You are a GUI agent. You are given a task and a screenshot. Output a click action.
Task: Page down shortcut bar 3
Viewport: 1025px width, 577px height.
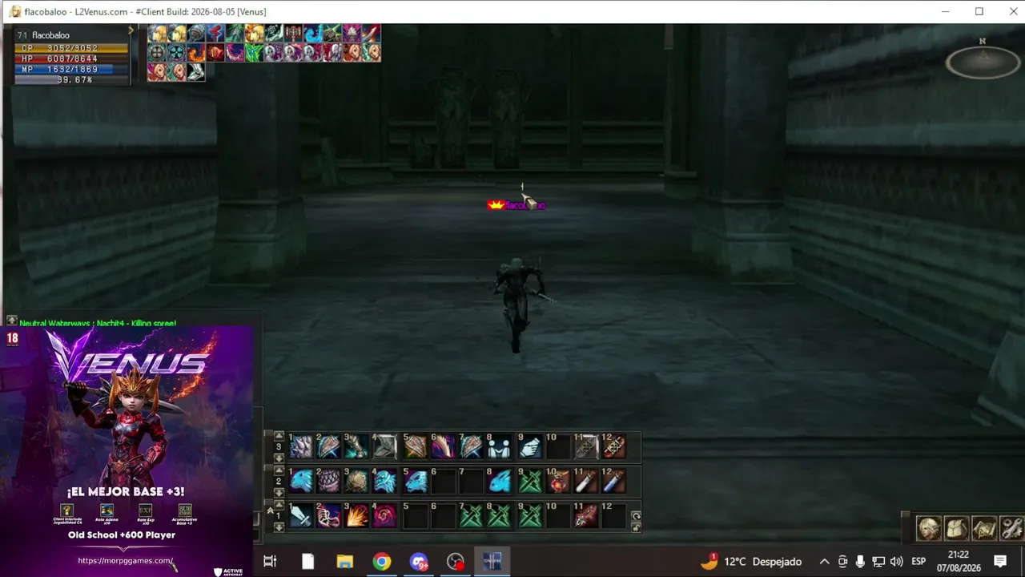point(279,458)
